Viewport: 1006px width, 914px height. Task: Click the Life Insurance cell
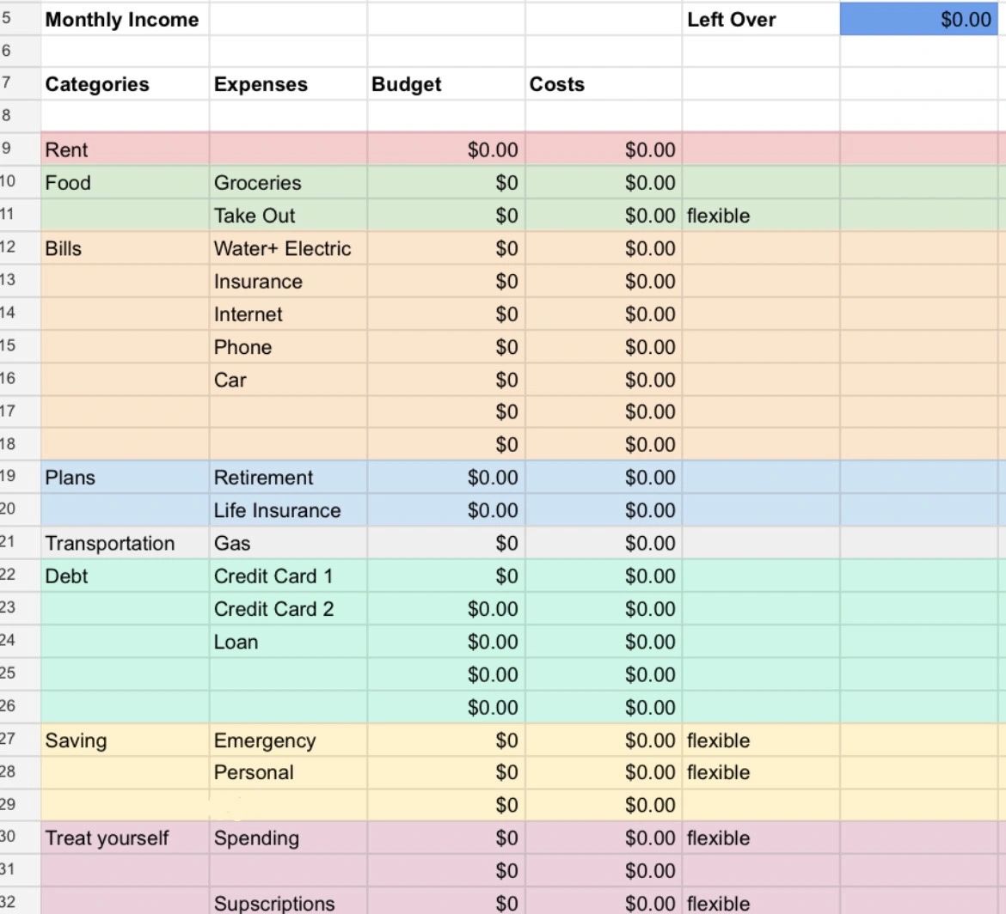288,510
